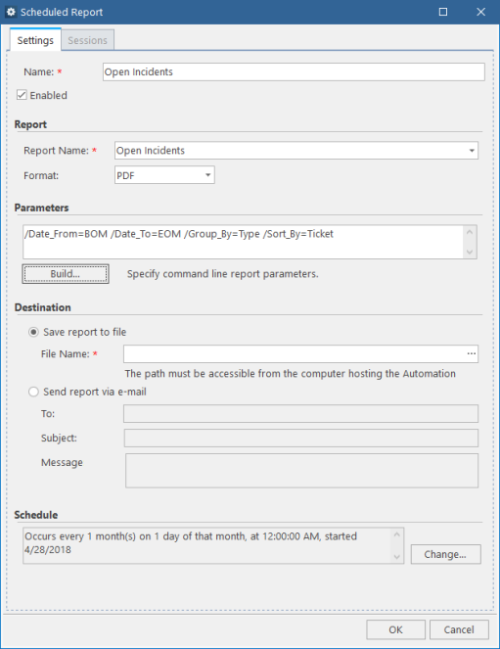Confirm with the OK button
The width and height of the screenshot is (500, 649).
point(395,629)
